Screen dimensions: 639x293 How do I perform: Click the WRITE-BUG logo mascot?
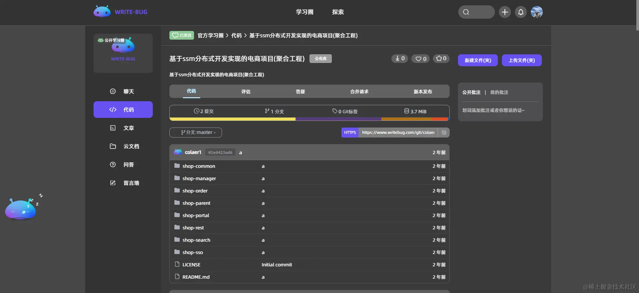point(102,12)
